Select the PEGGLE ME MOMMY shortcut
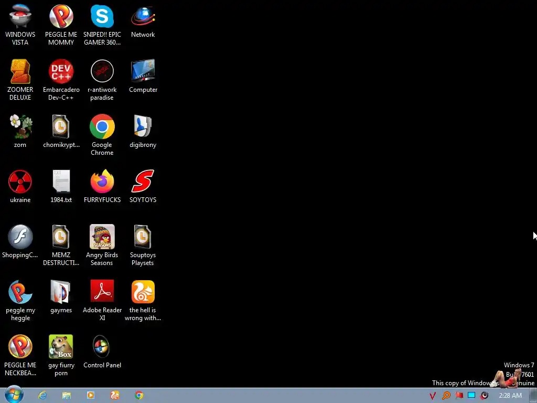 pos(61,25)
